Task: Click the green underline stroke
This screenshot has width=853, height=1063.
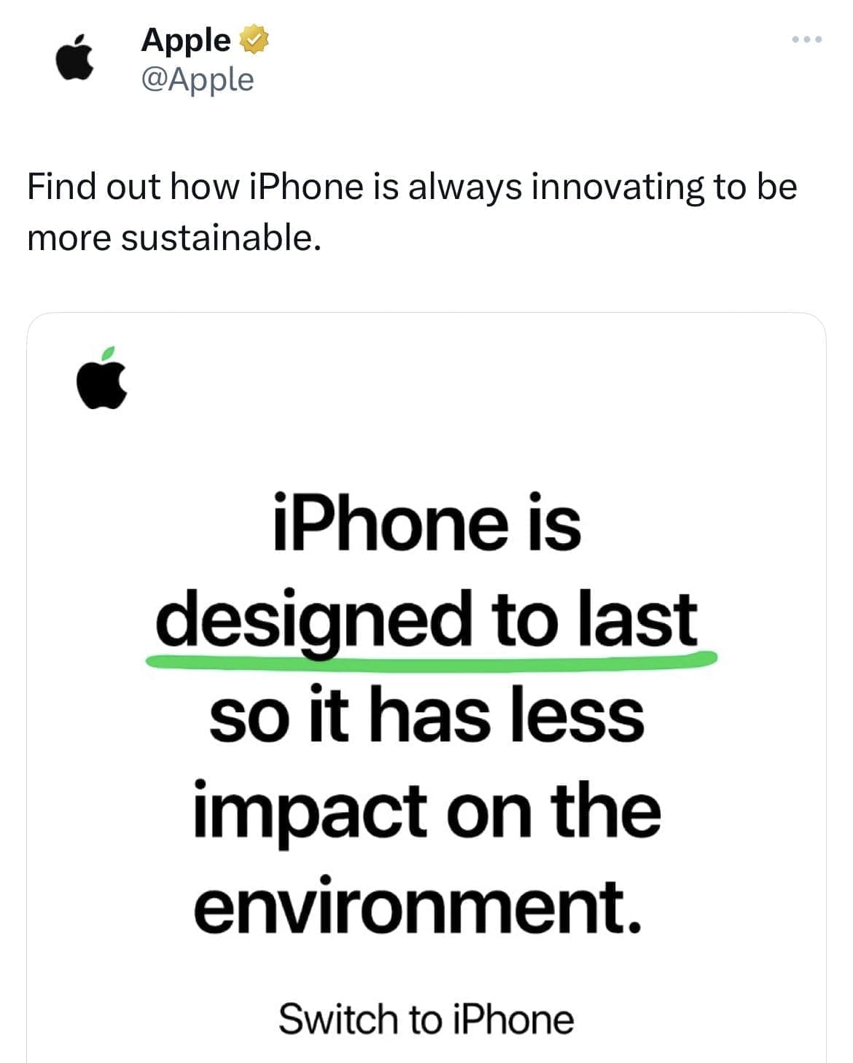Action: pyautogui.click(x=432, y=658)
